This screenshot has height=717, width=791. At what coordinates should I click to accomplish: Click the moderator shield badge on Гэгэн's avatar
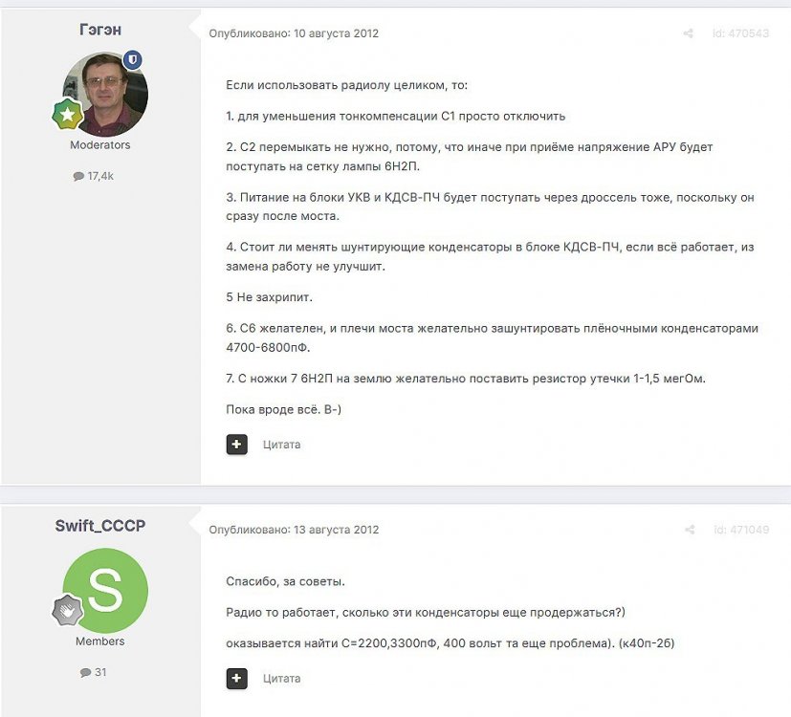133,60
